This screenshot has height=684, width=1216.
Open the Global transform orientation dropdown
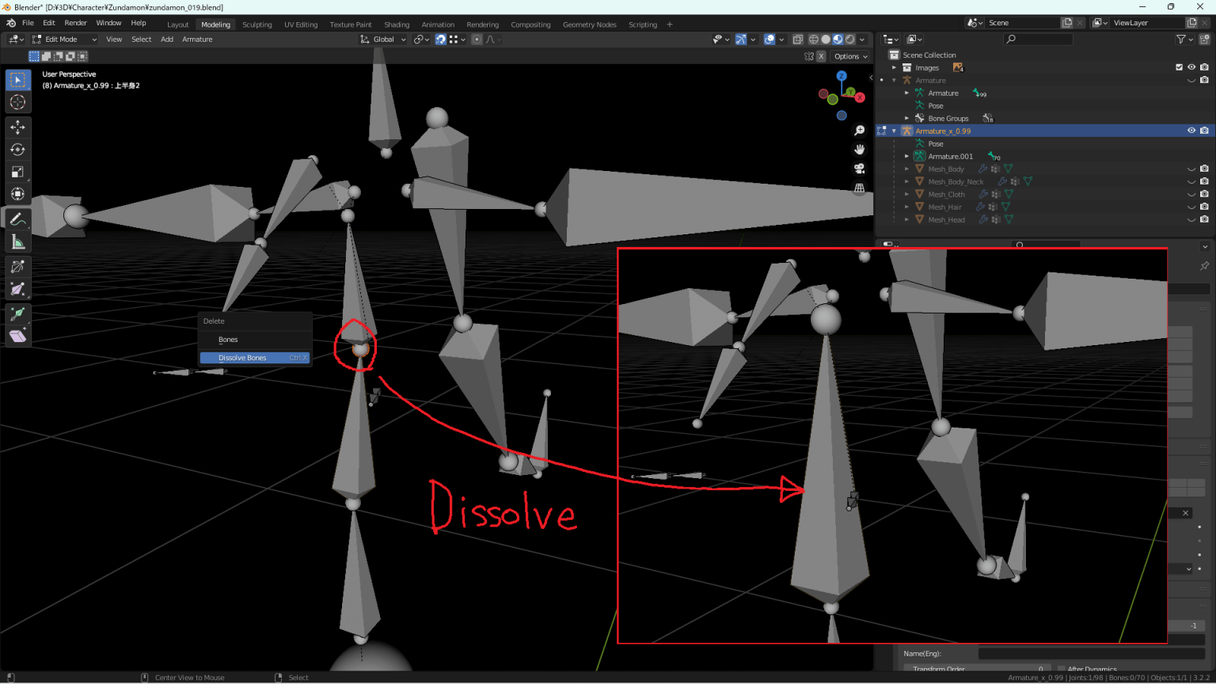(382, 39)
